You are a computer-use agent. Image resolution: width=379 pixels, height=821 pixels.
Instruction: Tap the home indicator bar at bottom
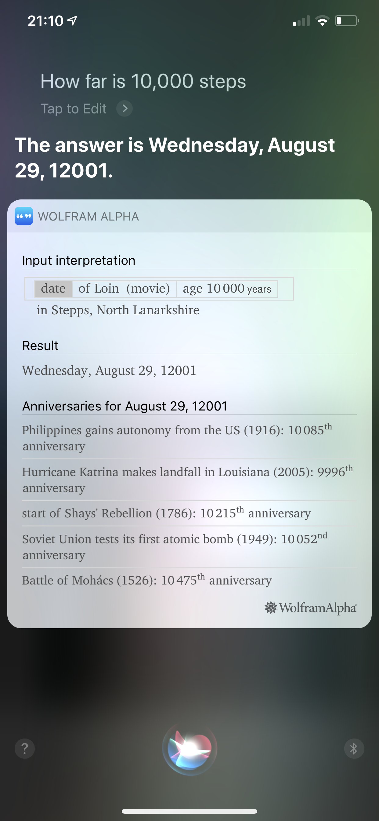189,811
